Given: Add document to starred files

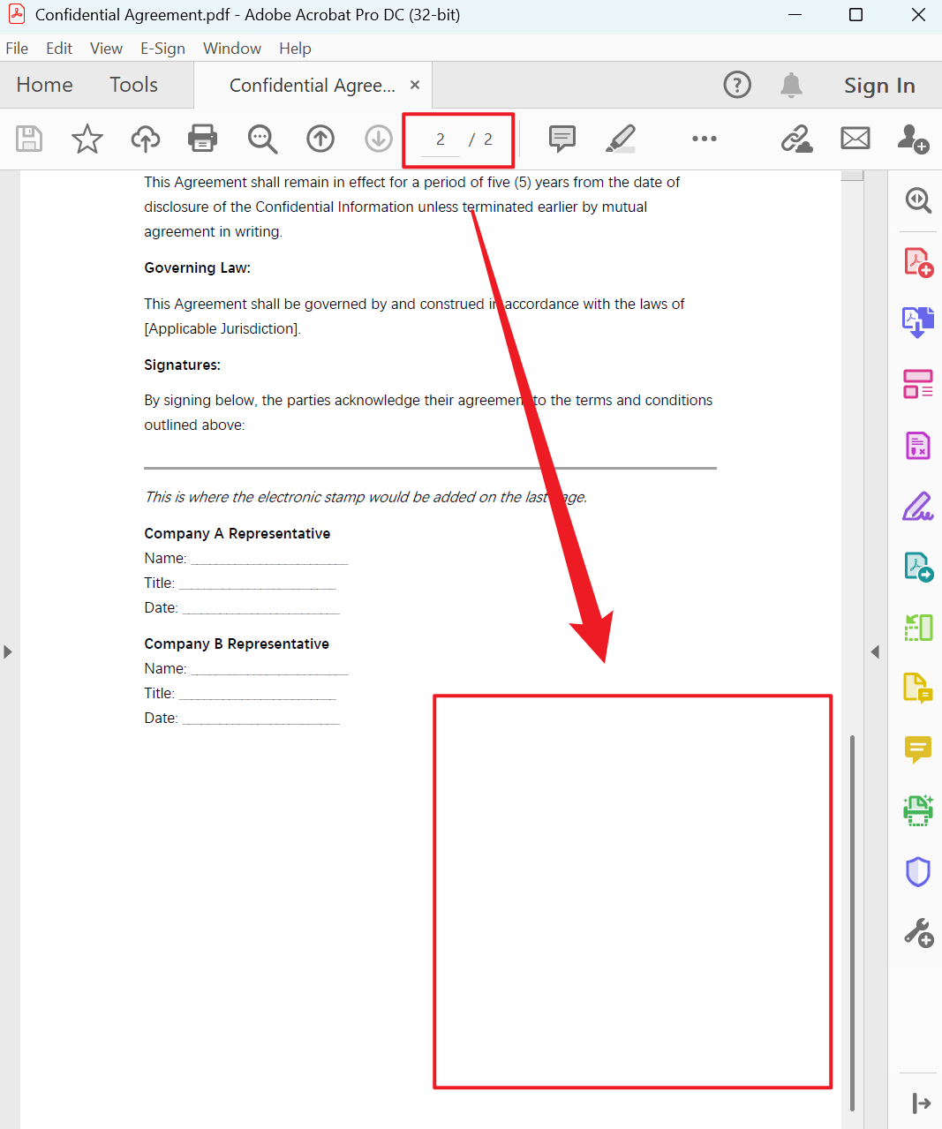Looking at the screenshot, I should (x=87, y=139).
